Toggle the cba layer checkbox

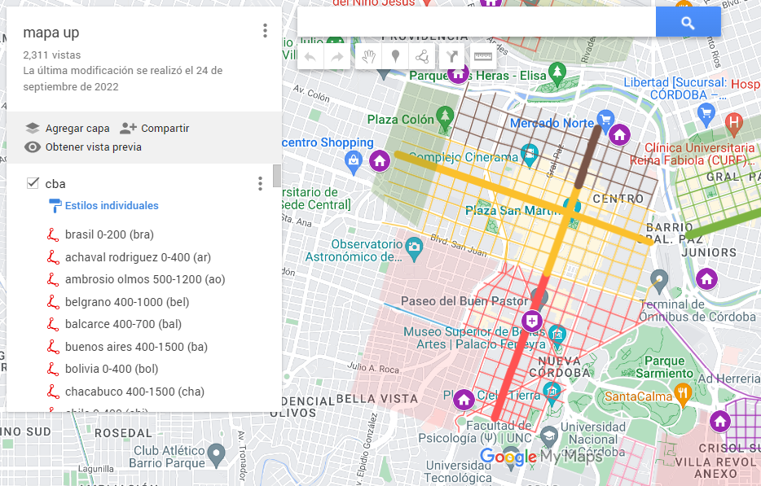pos(33,183)
